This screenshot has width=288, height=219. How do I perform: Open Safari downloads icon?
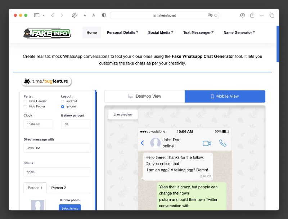coord(242,15)
